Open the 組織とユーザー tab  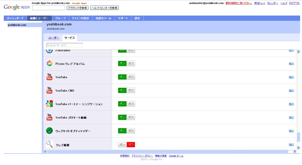coord(39,18)
